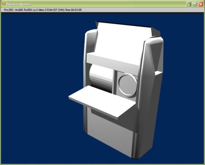Click the Blender:Render title text

(x=19, y=4)
